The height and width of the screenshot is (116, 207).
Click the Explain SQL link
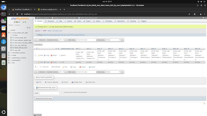[x=60, y=35]
